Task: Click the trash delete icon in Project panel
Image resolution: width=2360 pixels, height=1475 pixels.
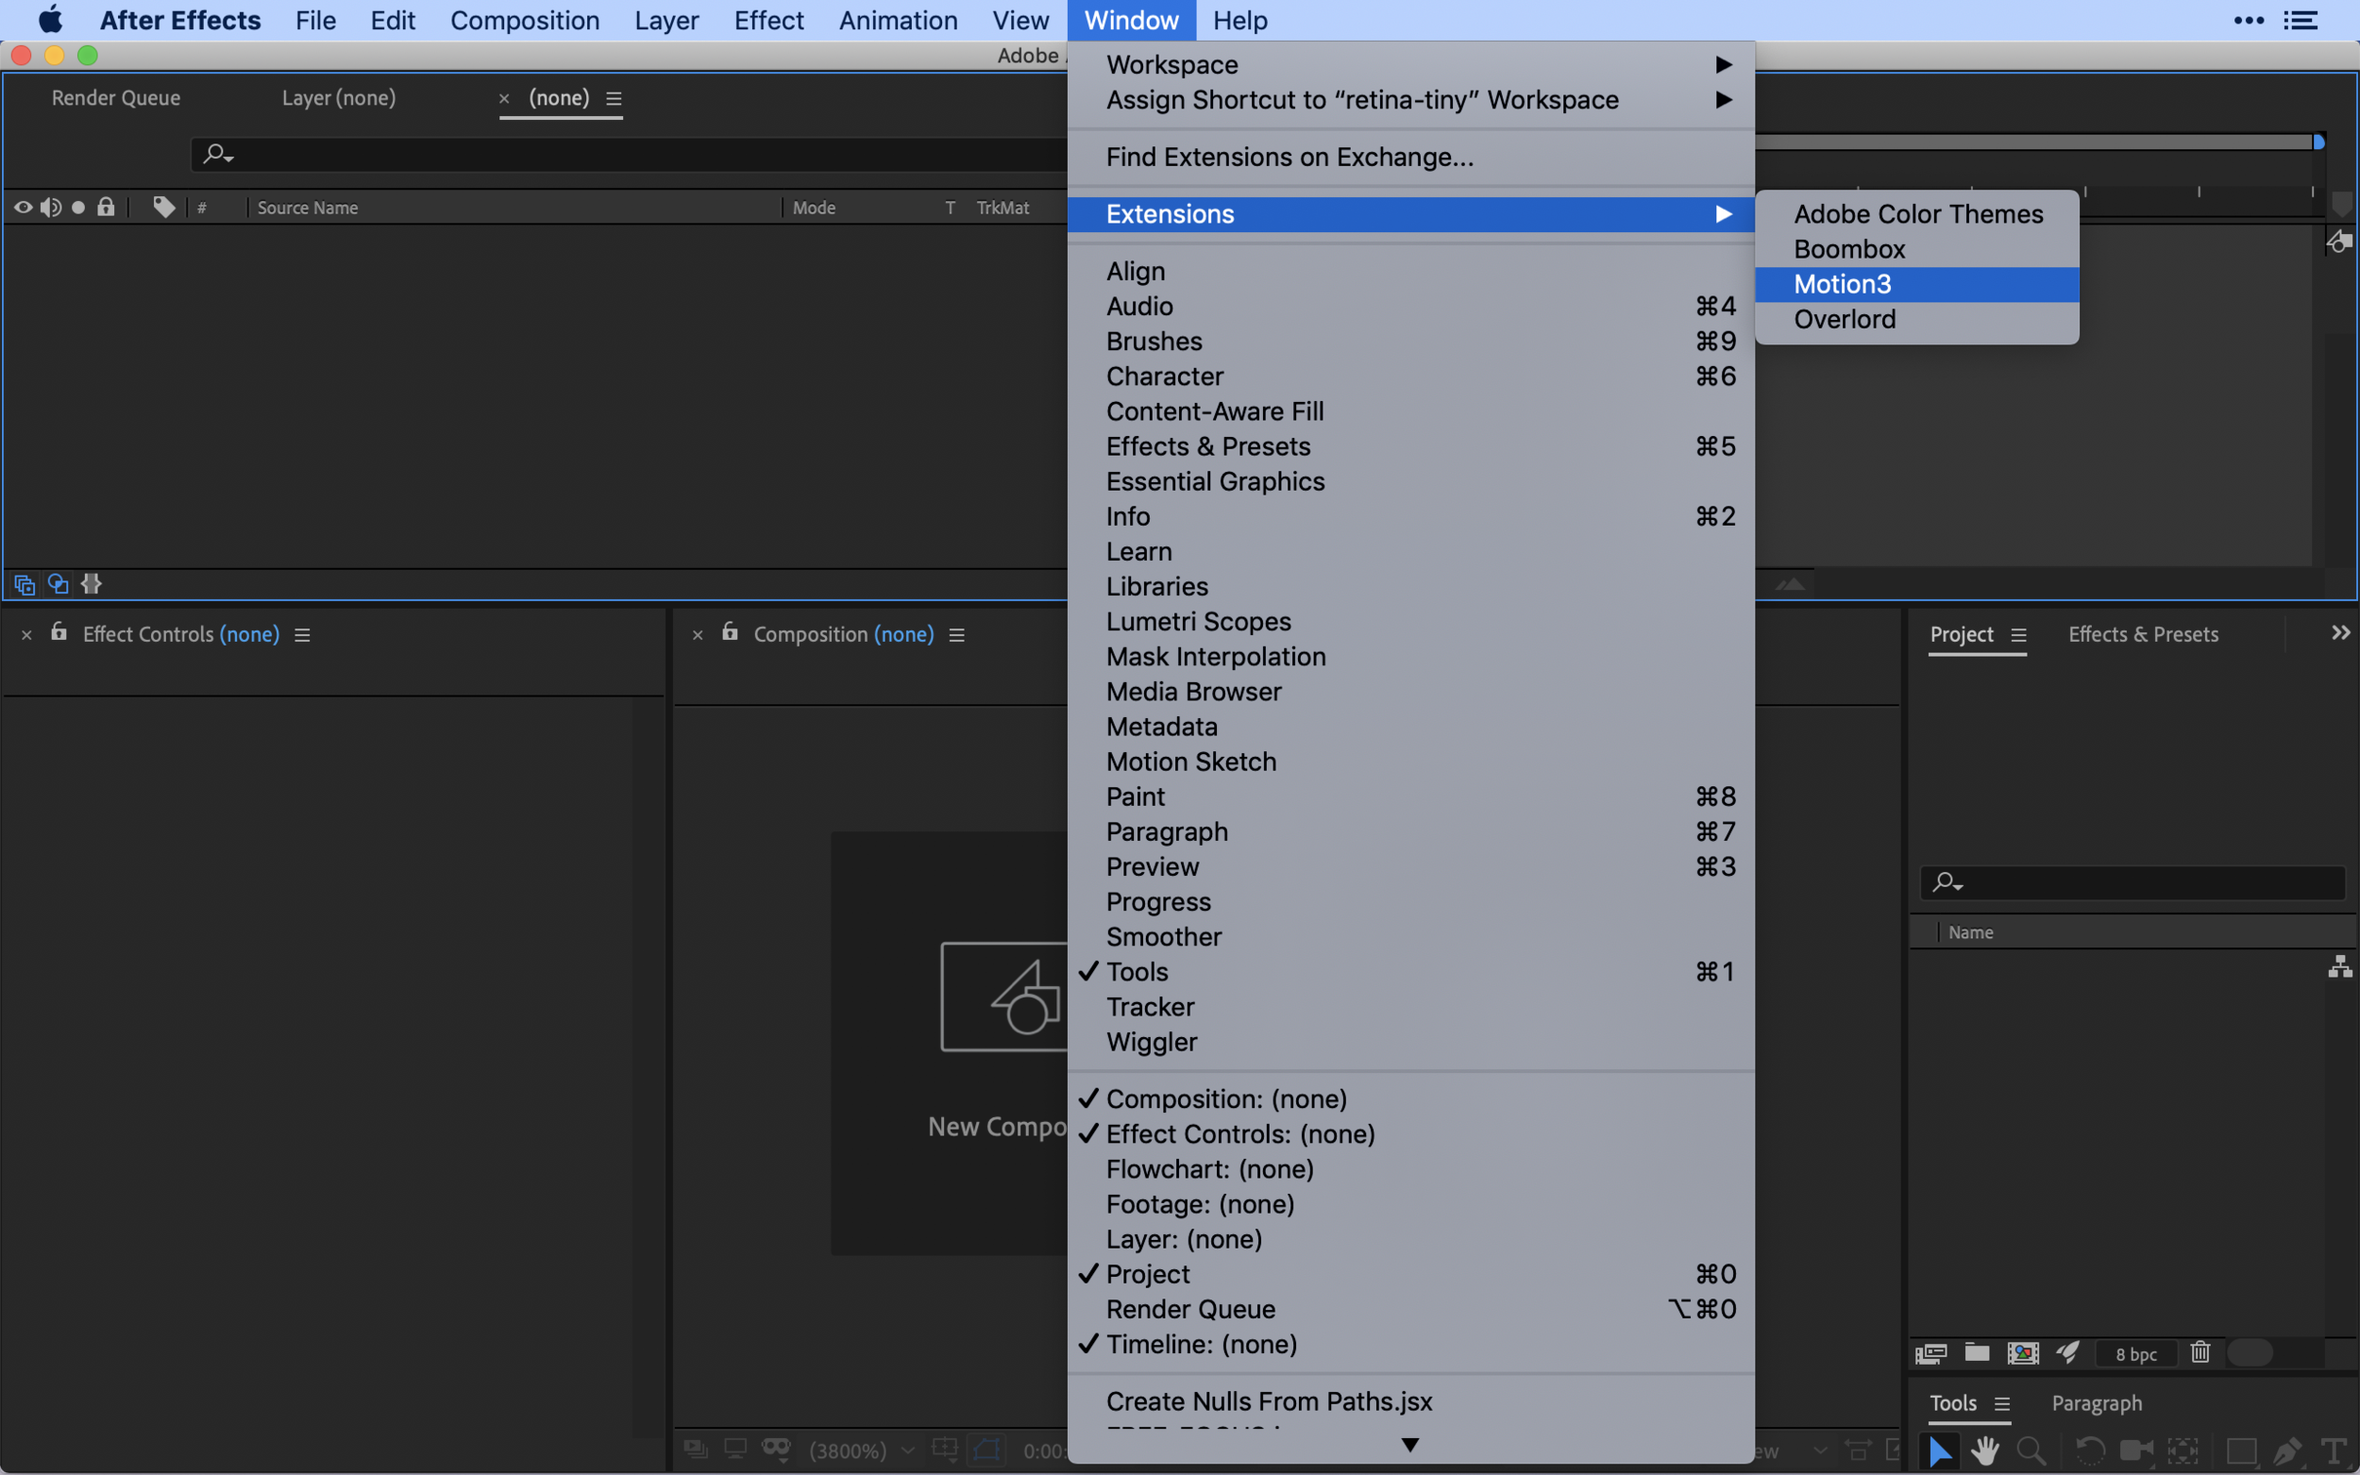Action: pyautogui.click(x=2200, y=1352)
